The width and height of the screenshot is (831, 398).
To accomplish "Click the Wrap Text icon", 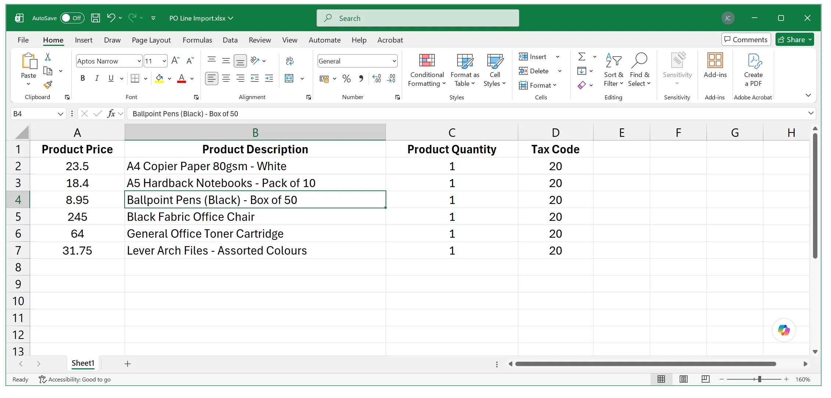I will (x=290, y=61).
